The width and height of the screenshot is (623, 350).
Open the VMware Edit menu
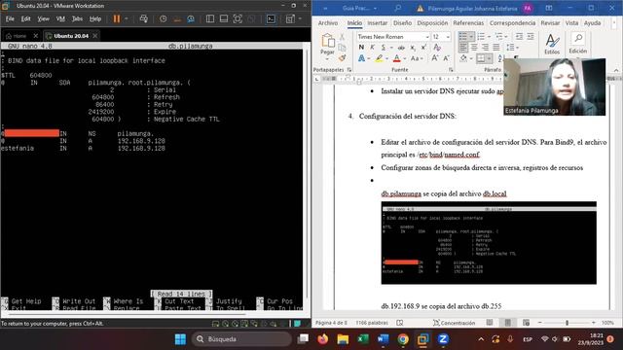[26, 18]
